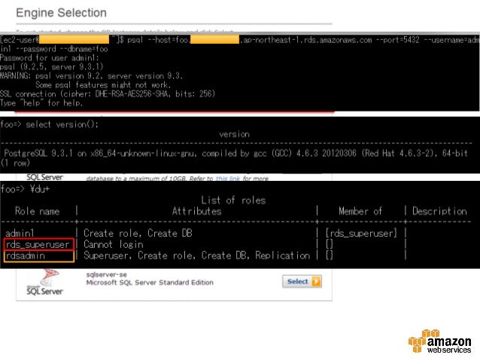Click the 'Member of' column header
This screenshot has width=480, height=361.
(x=360, y=211)
